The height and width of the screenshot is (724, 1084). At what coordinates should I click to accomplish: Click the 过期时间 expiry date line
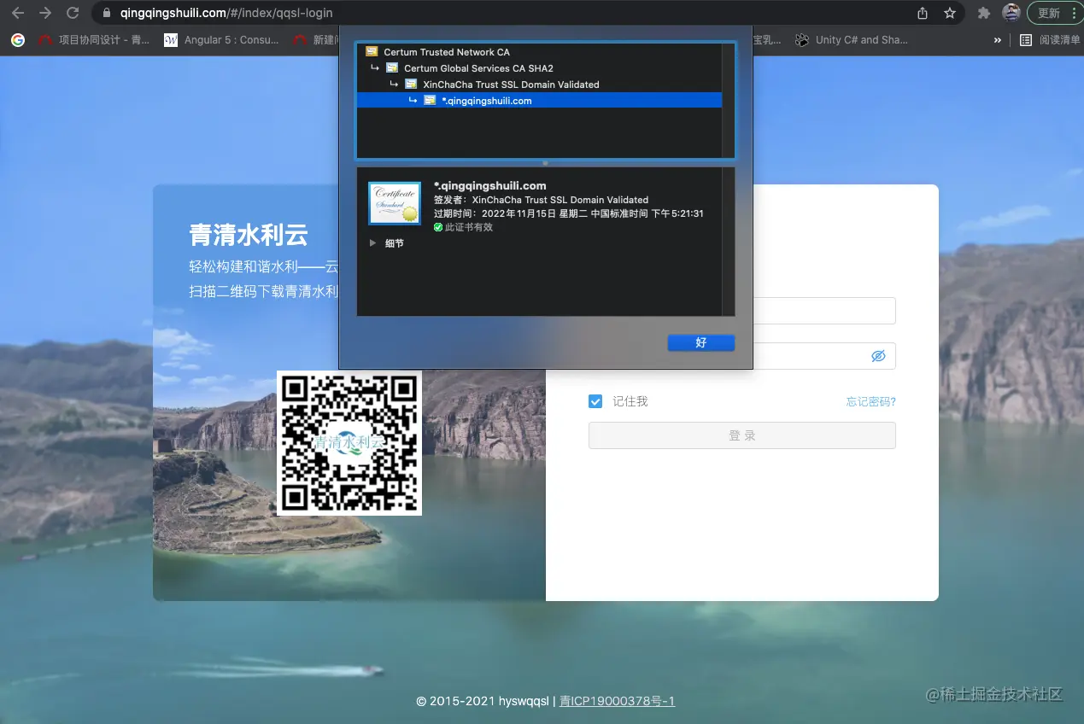point(569,213)
